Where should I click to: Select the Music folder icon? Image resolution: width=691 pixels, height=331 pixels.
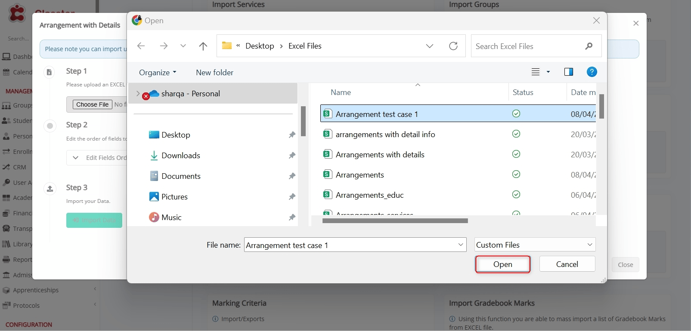tap(154, 218)
